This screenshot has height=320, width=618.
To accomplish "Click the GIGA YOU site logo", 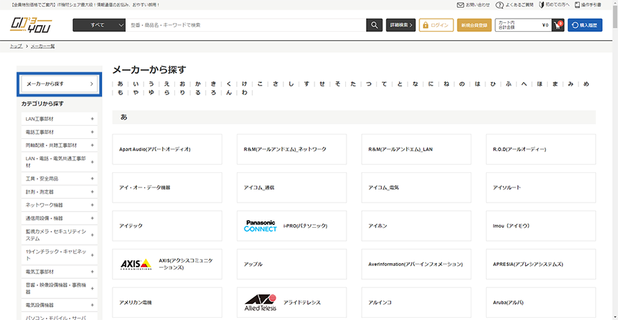I will 31,25.
